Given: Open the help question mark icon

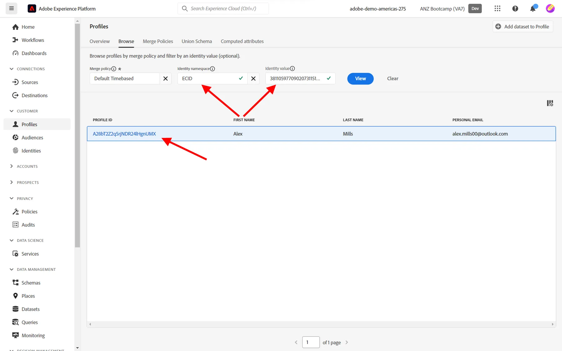Looking at the screenshot, I should pyautogui.click(x=515, y=9).
